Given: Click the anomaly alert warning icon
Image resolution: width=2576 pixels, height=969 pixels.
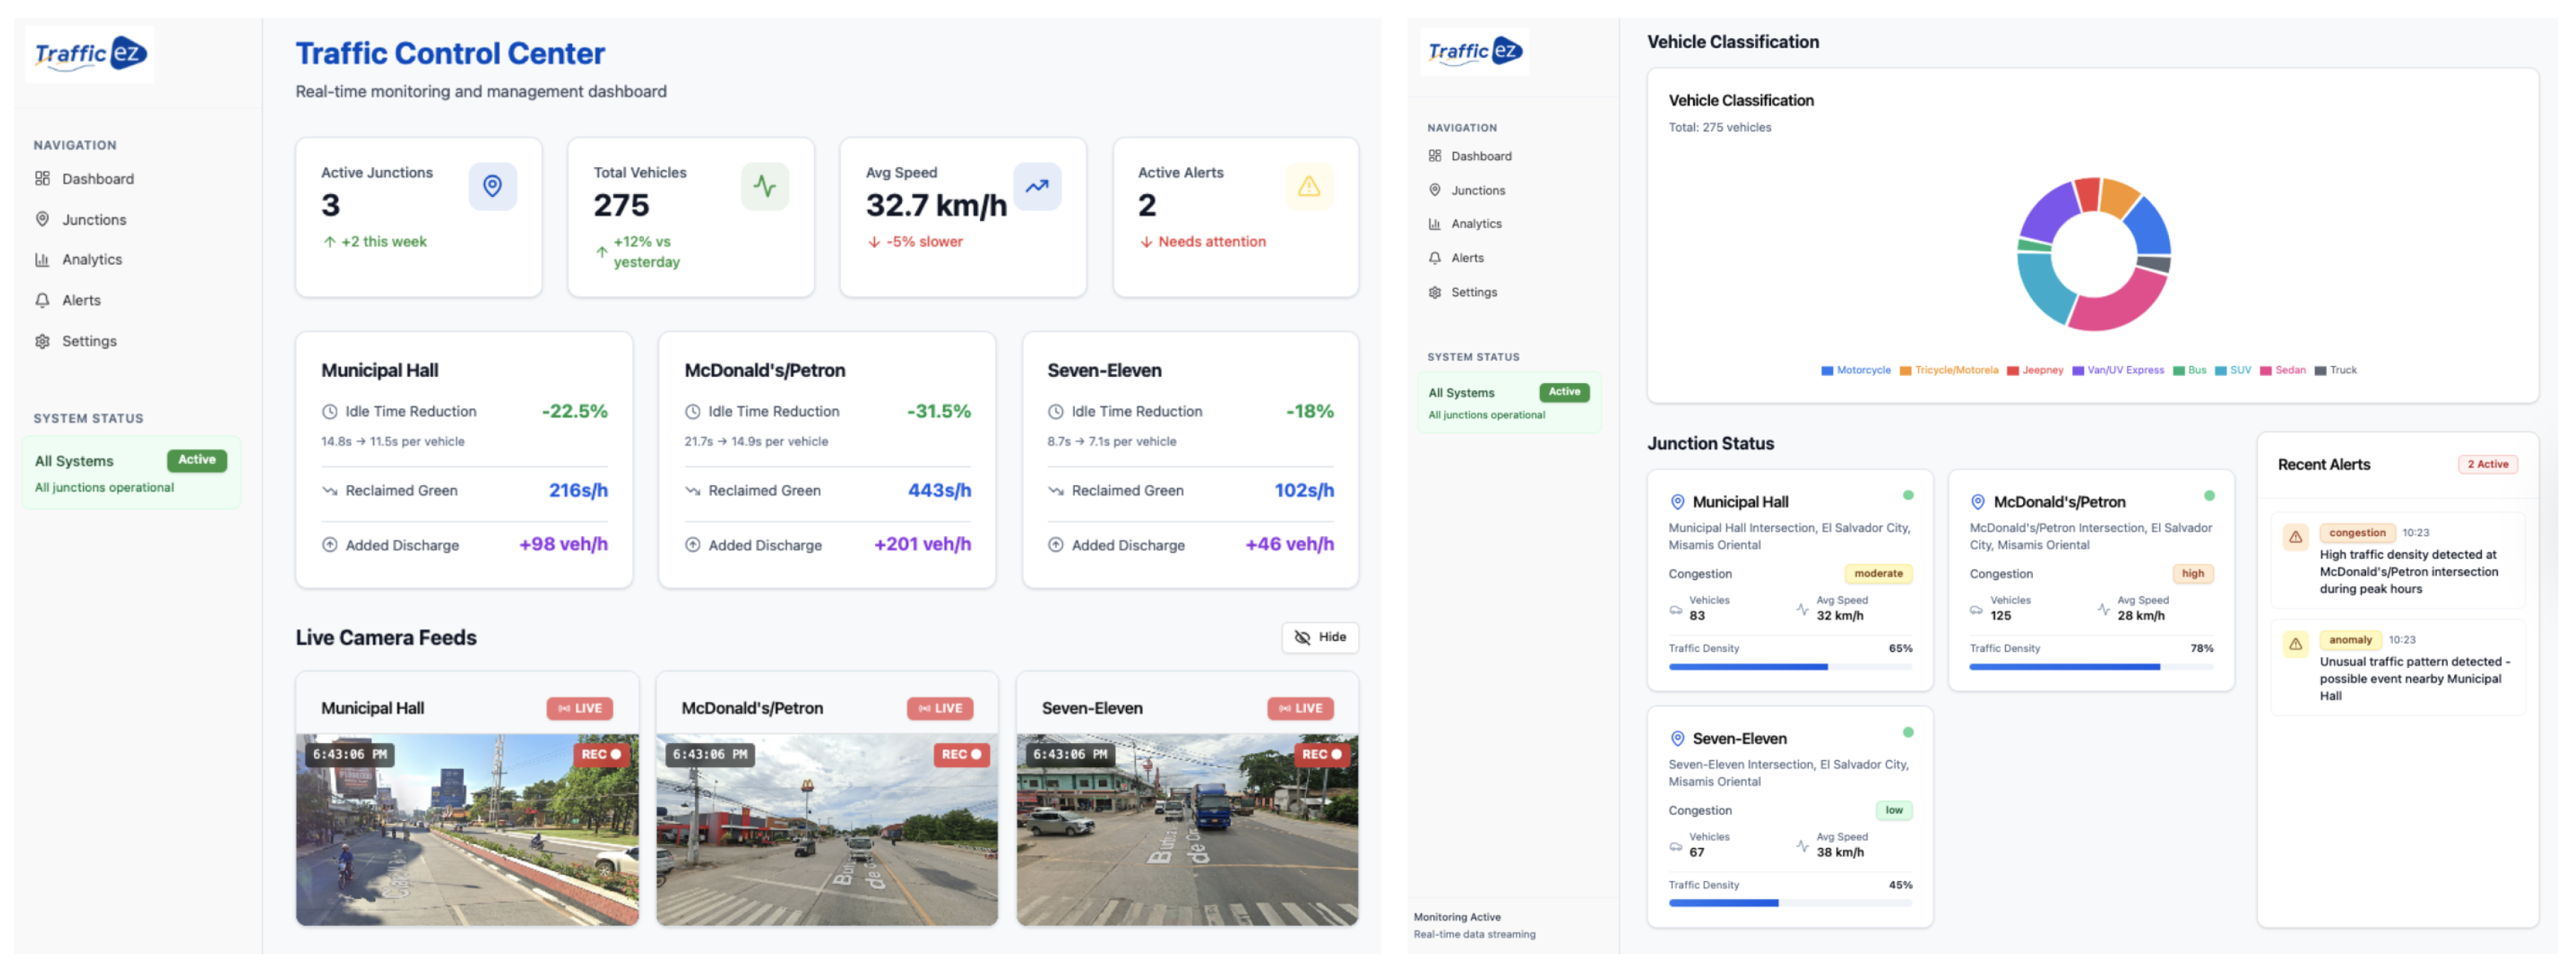Looking at the screenshot, I should (2295, 643).
